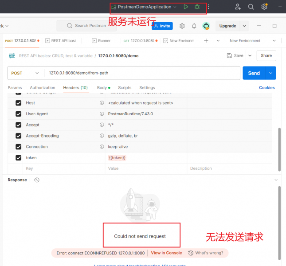Open the Save options chevron

(x=250, y=55)
